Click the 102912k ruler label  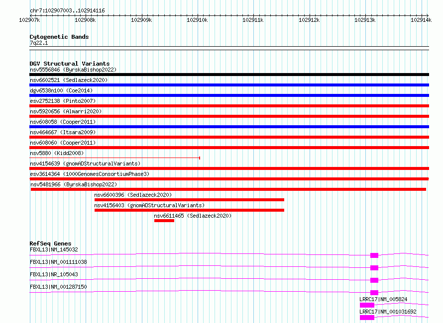tap(309, 20)
